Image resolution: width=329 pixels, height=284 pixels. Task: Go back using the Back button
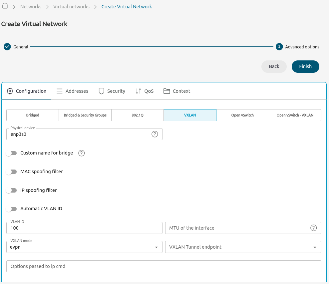(274, 66)
